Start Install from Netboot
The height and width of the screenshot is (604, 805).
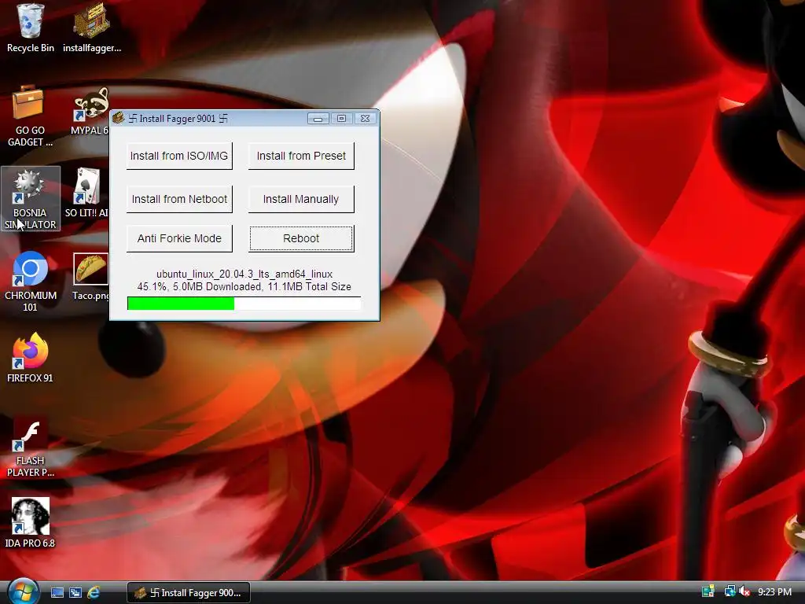pyautogui.click(x=179, y=199)
